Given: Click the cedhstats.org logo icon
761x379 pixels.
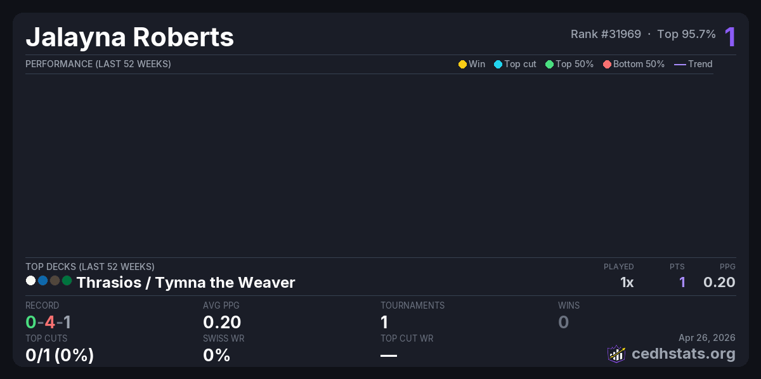Looking at the screenshot, I should tap(616, 354).
